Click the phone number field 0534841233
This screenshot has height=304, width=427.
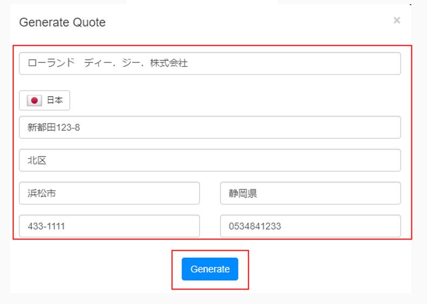click(311, 226)
